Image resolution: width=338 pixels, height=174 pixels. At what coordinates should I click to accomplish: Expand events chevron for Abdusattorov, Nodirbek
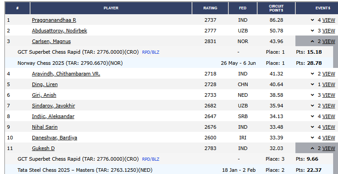pyautogui.click(x=312, y=31)
